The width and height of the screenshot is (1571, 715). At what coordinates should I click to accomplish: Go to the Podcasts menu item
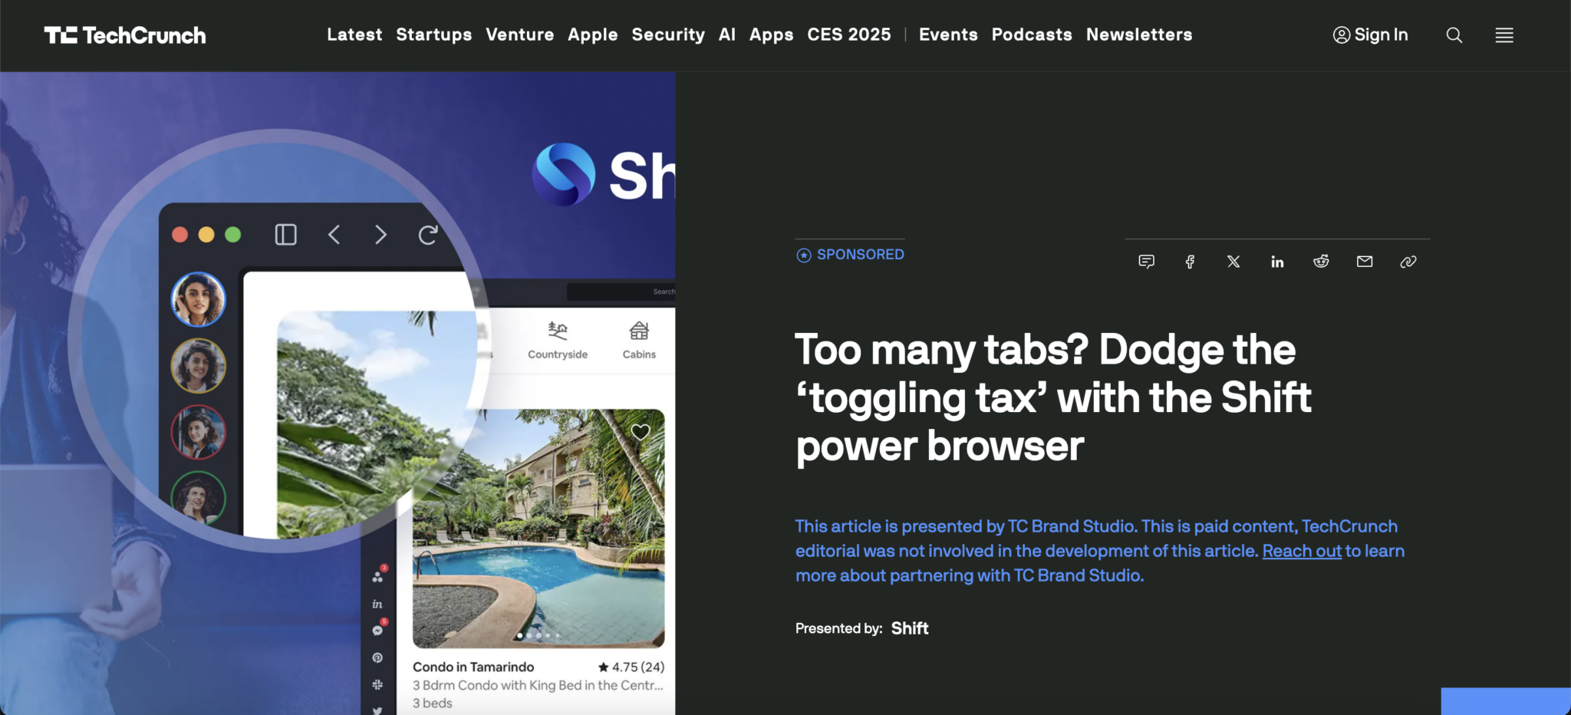pyautogui.click(x=1032, y=35)
